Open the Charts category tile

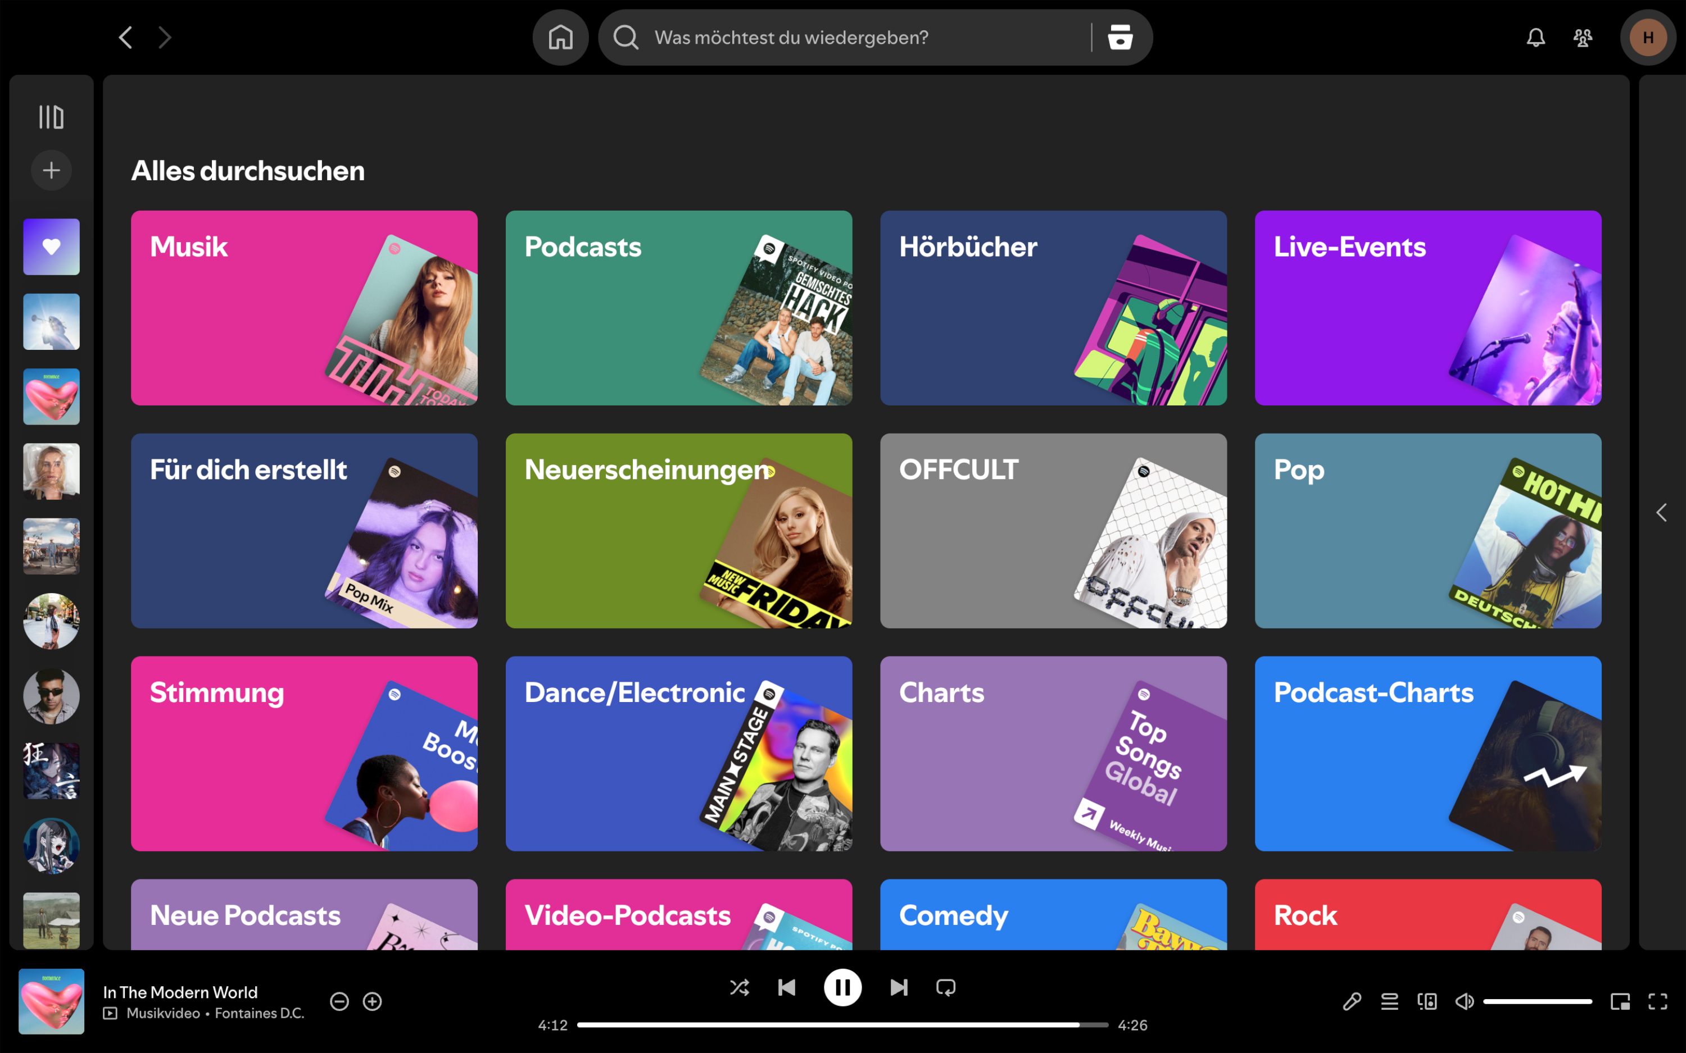click(x=1053, y=753)
